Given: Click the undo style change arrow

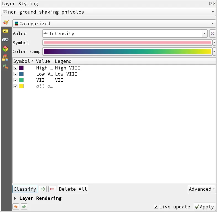Looking at the screenshot, I should (x=16, y=207).
